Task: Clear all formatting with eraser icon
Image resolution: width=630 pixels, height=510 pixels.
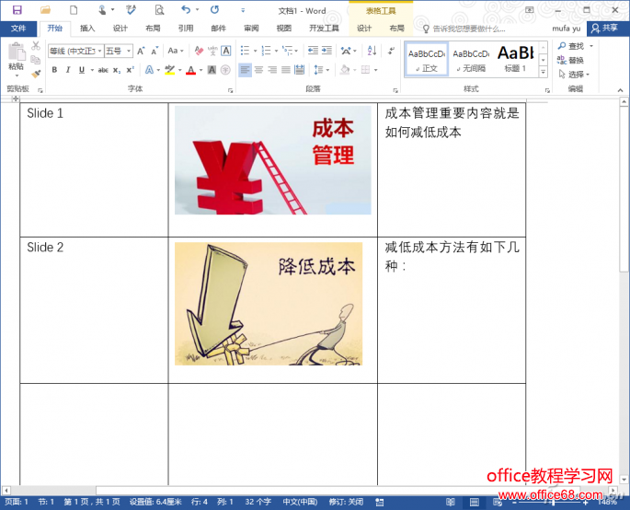Action: 199,51
